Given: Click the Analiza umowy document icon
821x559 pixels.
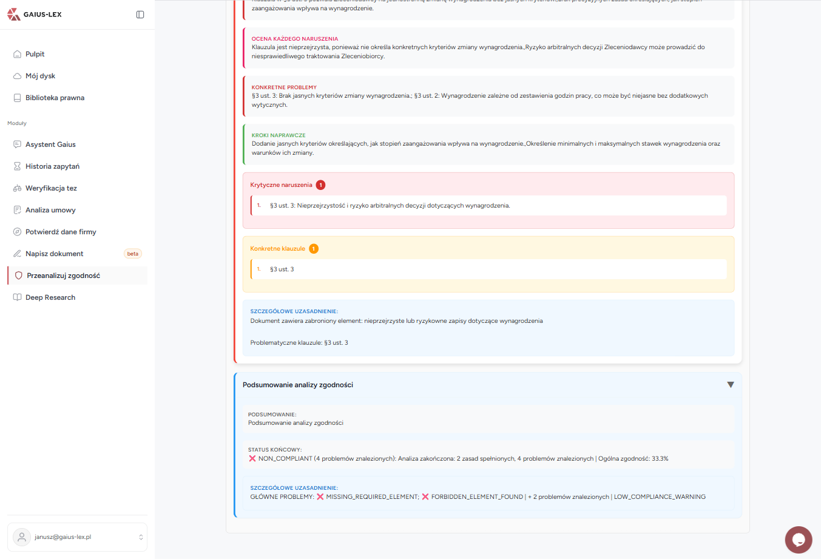Looking at the screenshot, I should tap(17, 210).
